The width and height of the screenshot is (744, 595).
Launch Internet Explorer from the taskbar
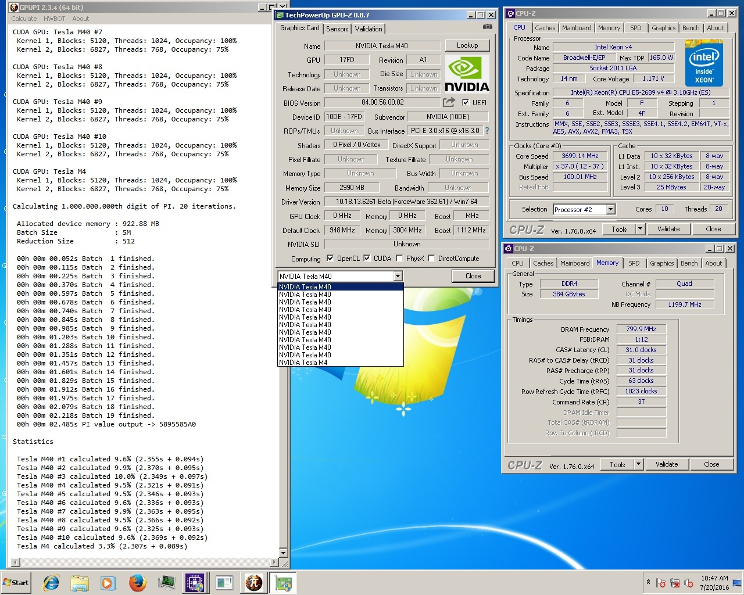click(x=51, y=582)
